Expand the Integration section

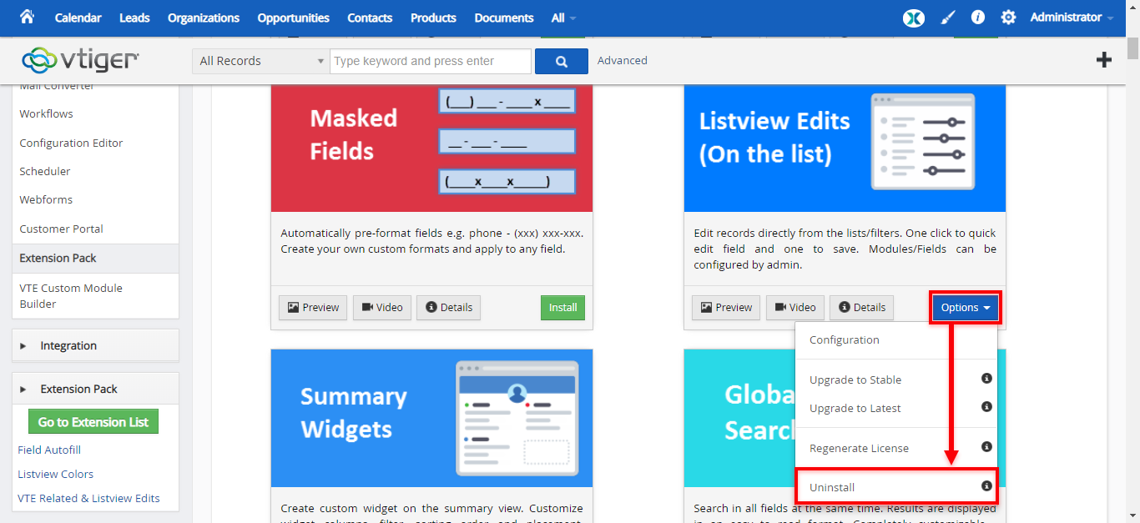tap(95, 345)
